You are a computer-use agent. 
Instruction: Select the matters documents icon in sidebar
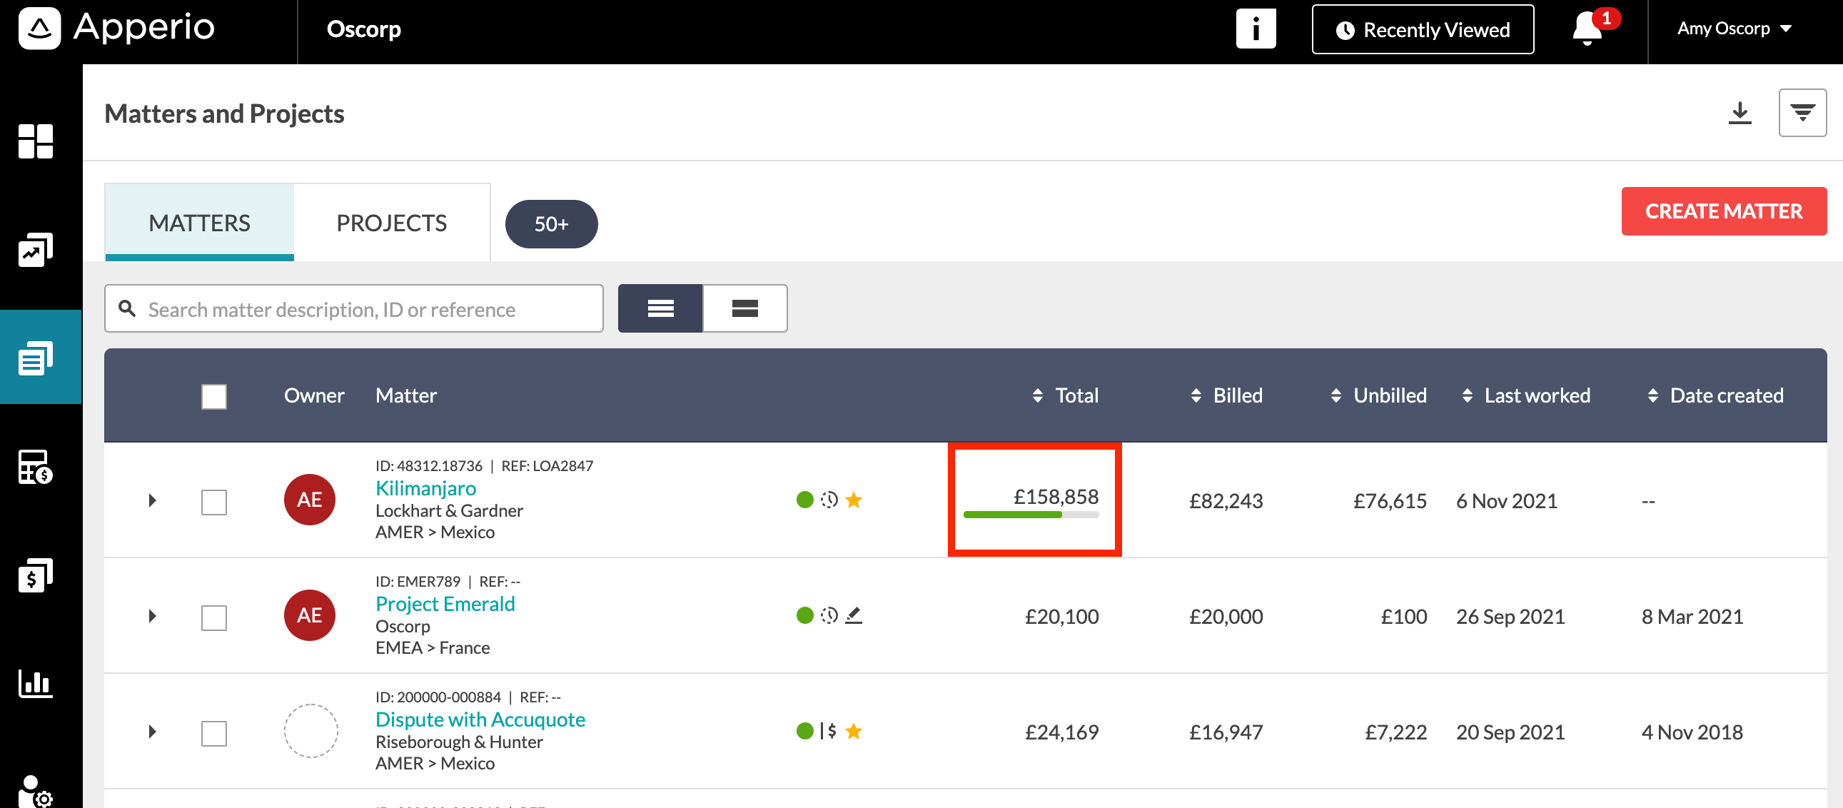pos(36,357)
